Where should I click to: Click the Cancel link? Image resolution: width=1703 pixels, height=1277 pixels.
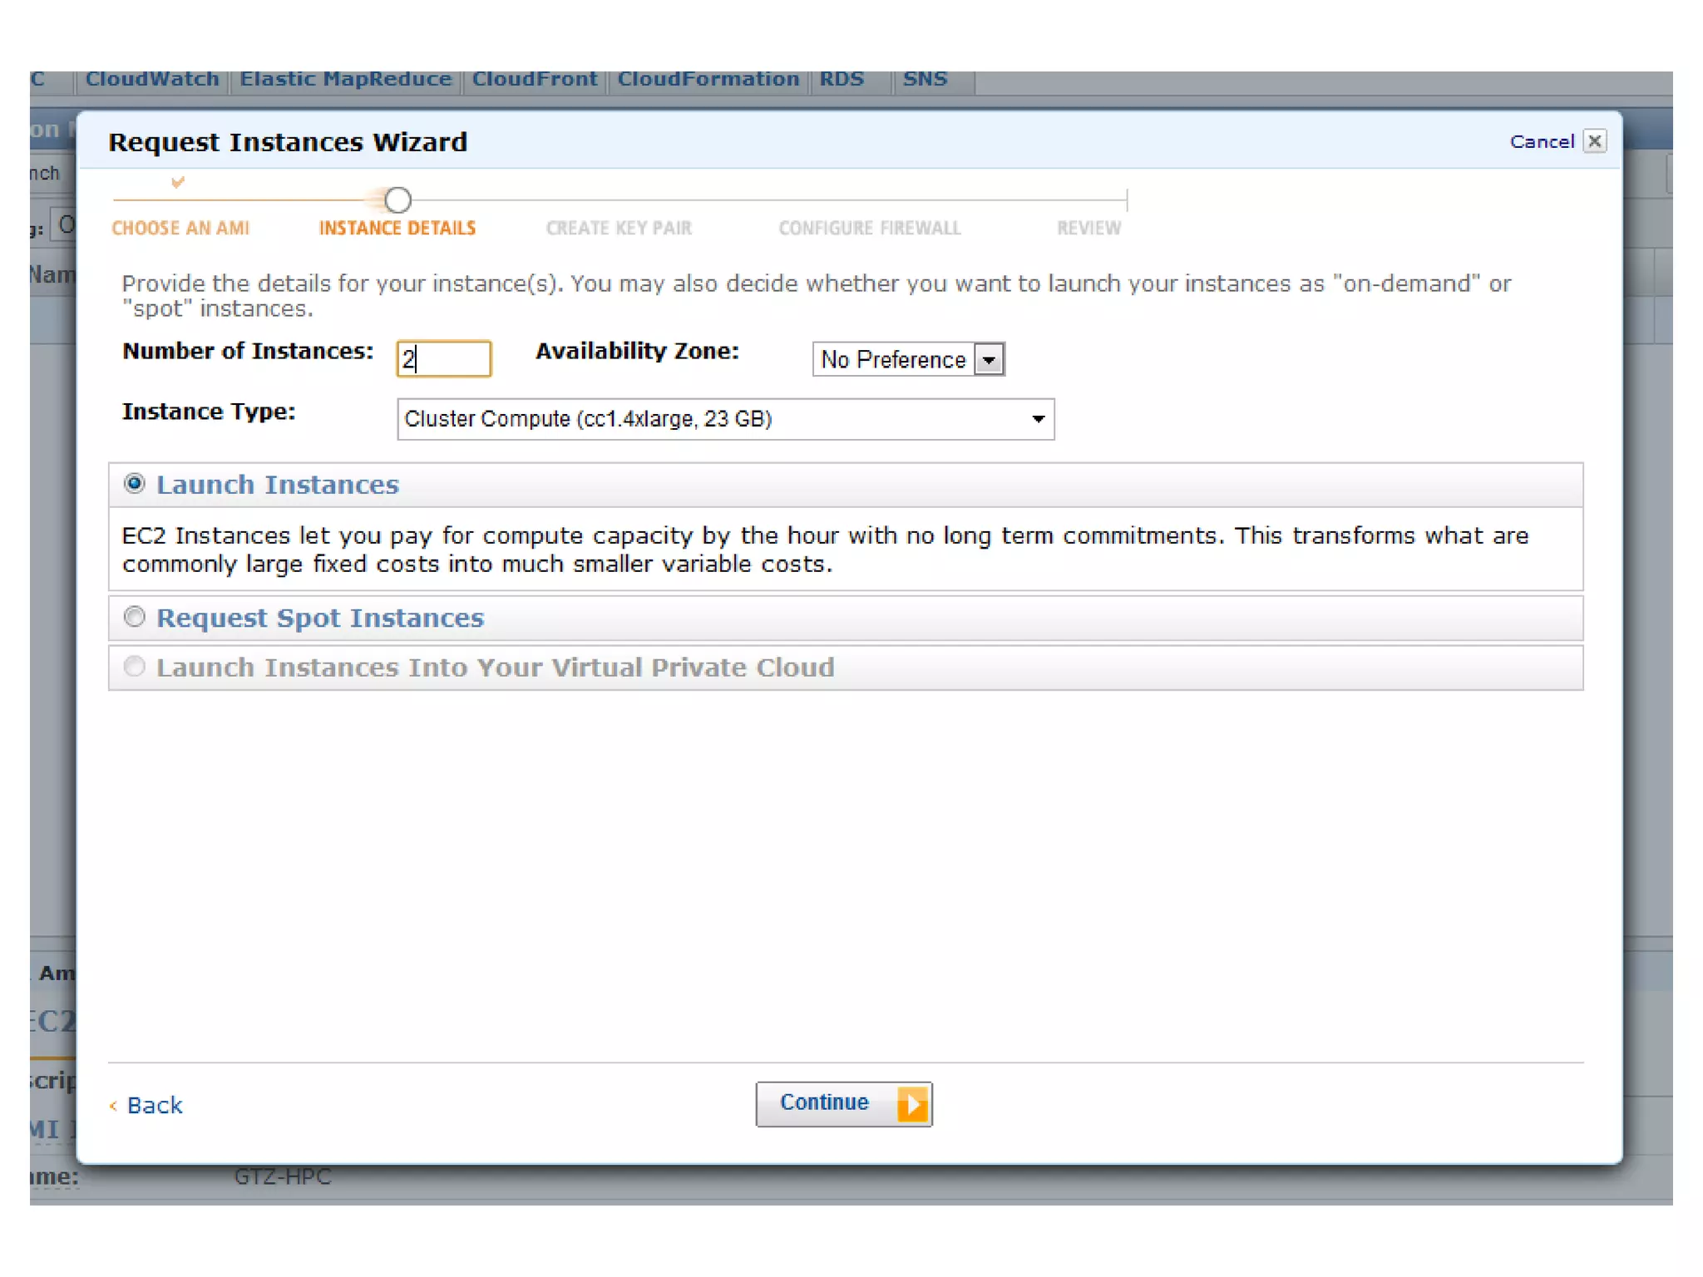click(1542, 142)
